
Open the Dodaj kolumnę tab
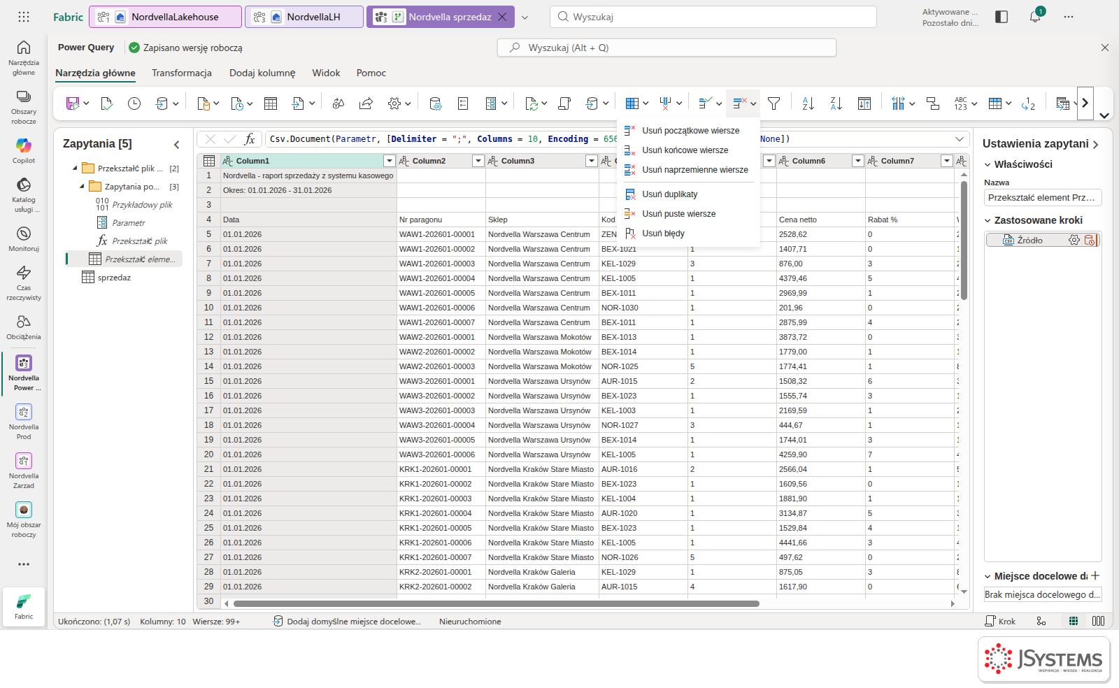click(x=262, y=73)
